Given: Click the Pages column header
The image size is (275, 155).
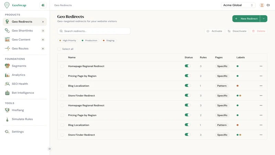Looking at the screenshot, I should [x=219, y=58].
